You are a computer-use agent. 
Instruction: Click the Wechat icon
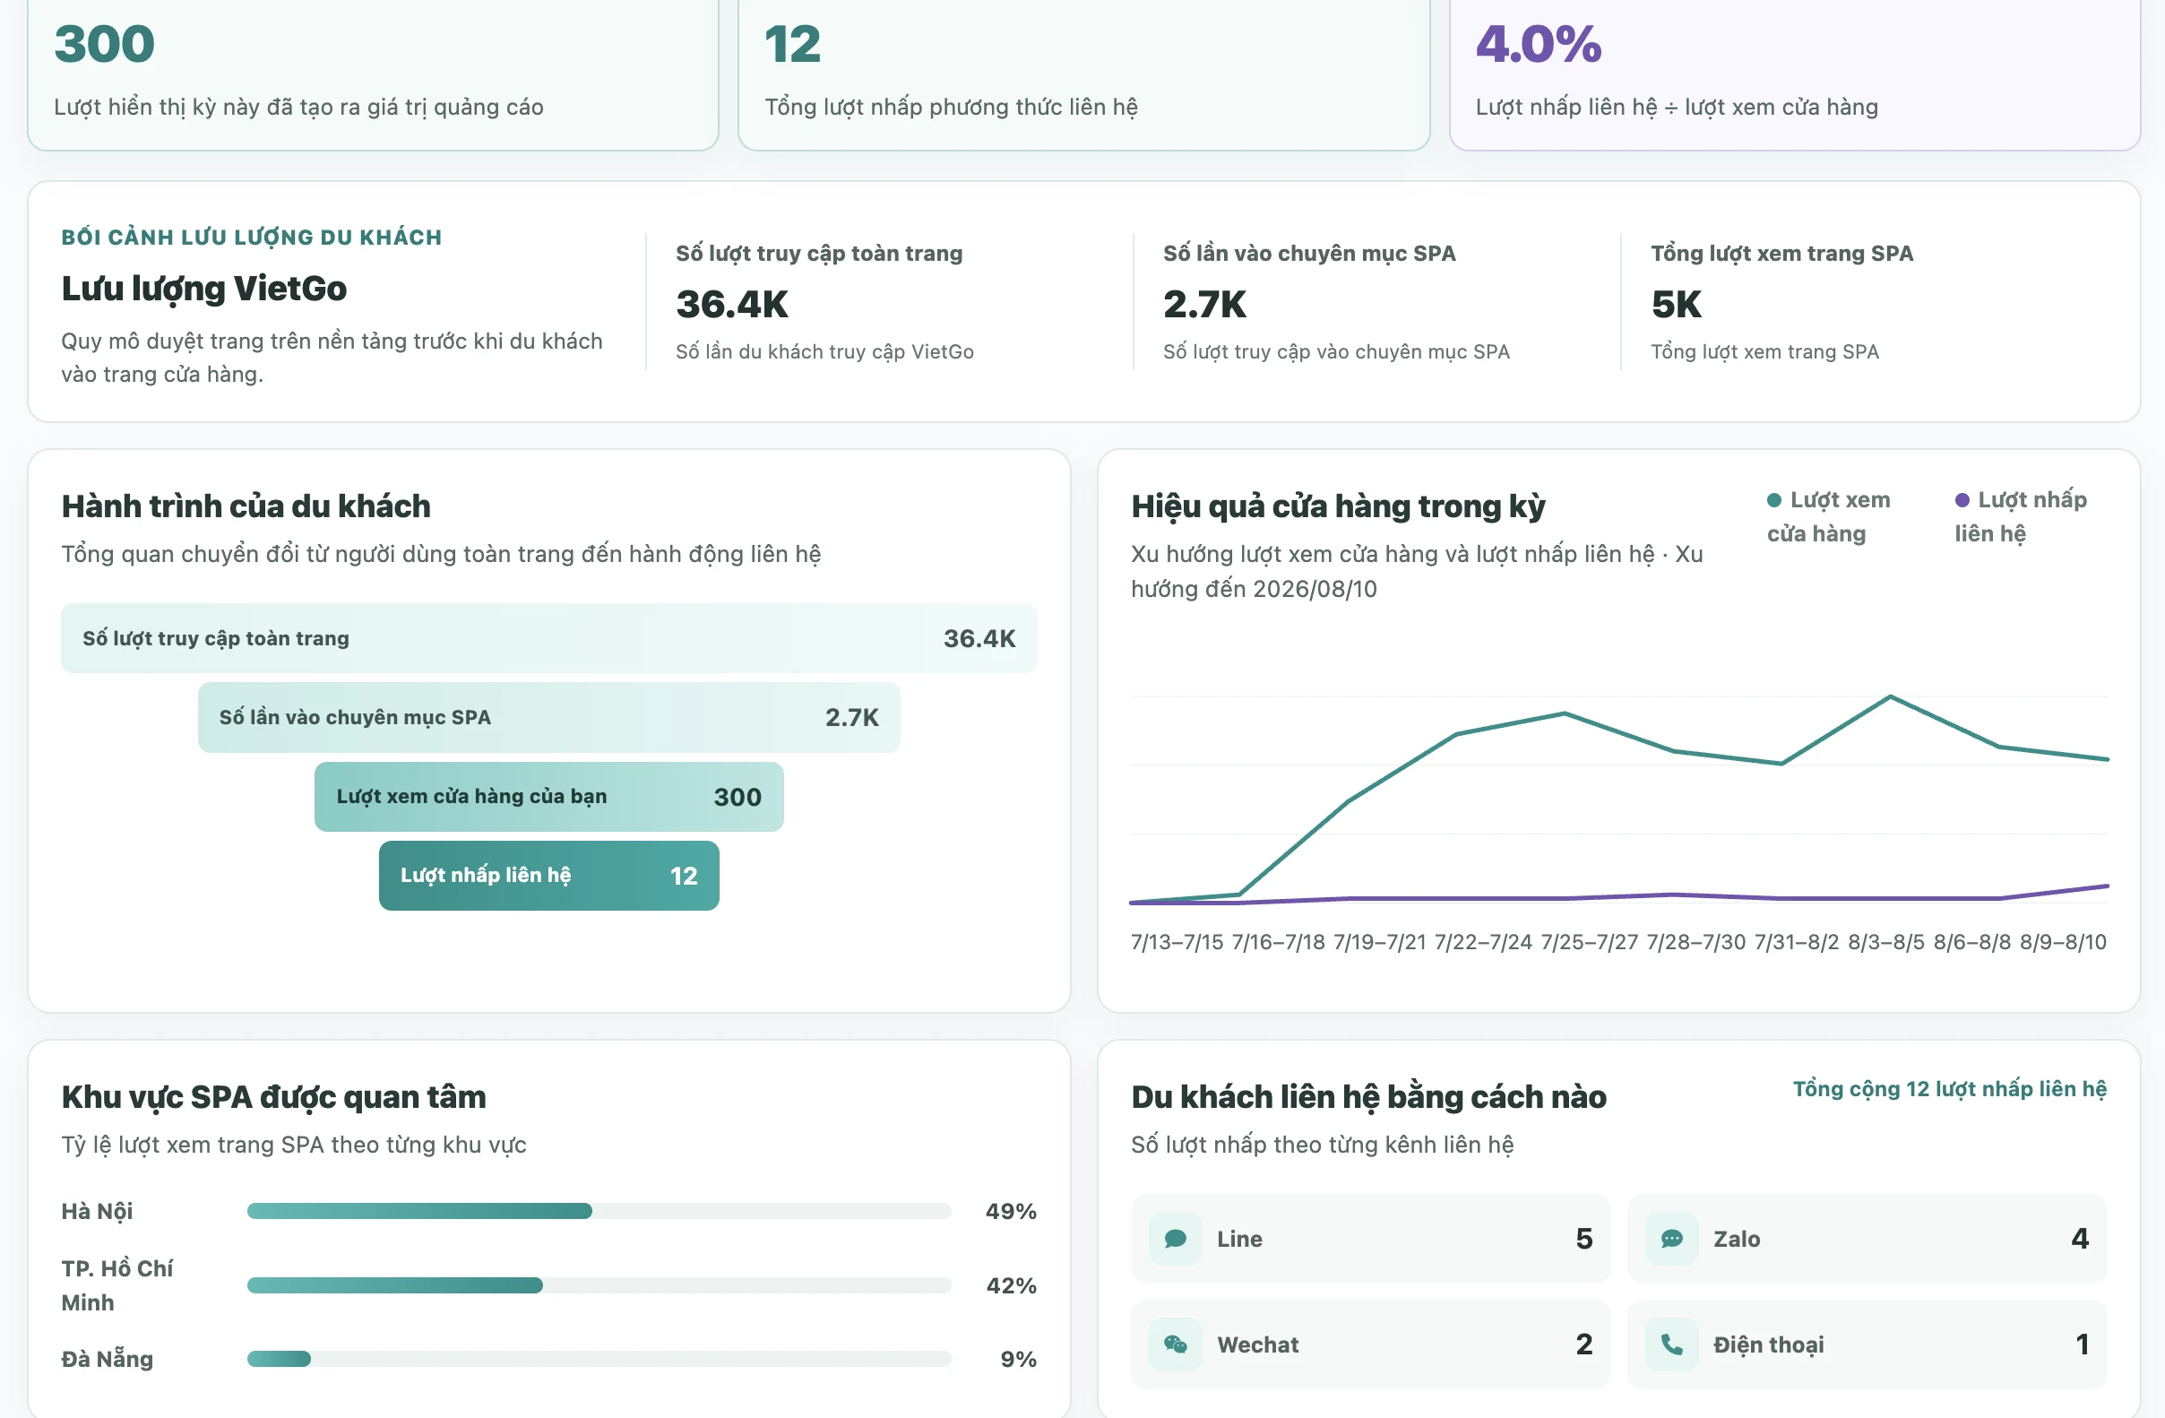point(1176,1345)
